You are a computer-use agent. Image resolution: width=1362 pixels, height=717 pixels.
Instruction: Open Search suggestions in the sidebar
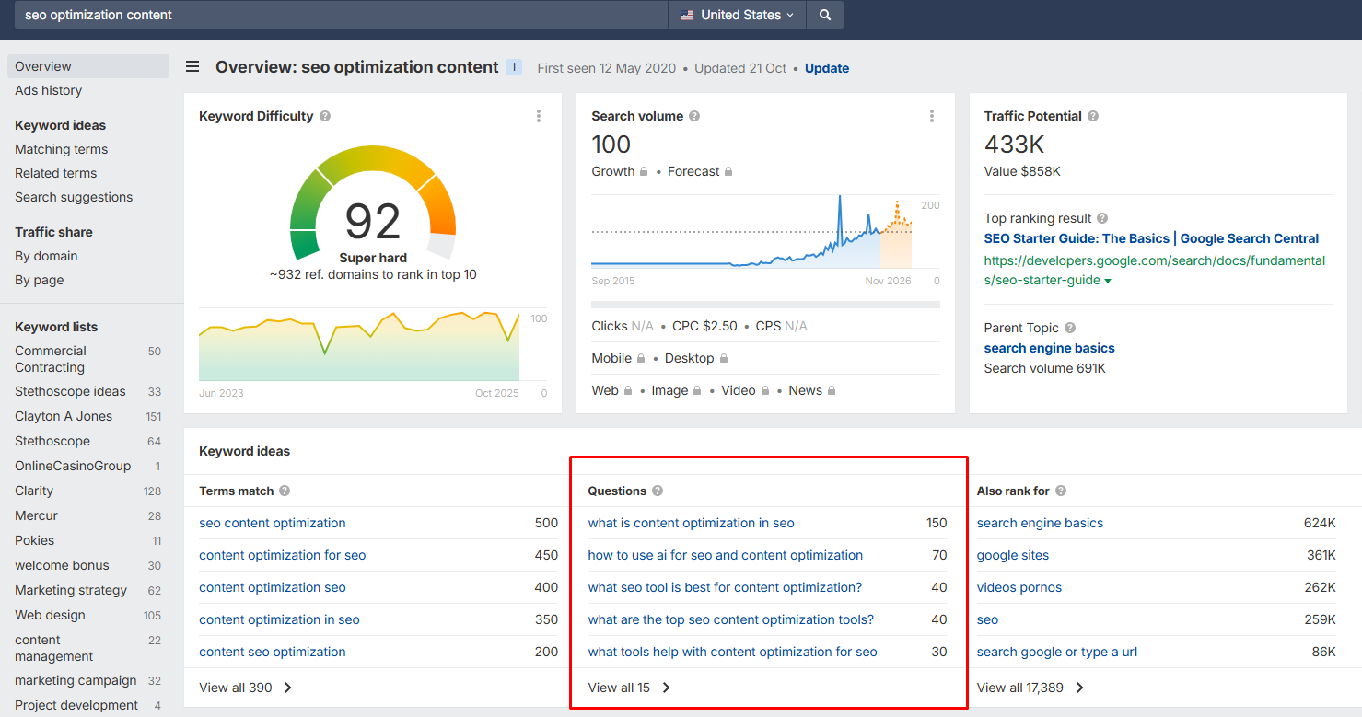[74, 197]
